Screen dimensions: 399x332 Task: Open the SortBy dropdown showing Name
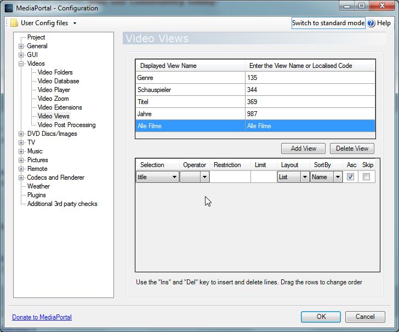tap(338, 177)
